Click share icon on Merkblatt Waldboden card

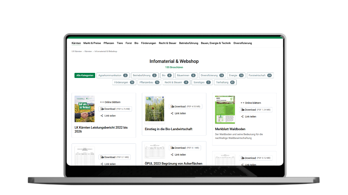point(242,117)
